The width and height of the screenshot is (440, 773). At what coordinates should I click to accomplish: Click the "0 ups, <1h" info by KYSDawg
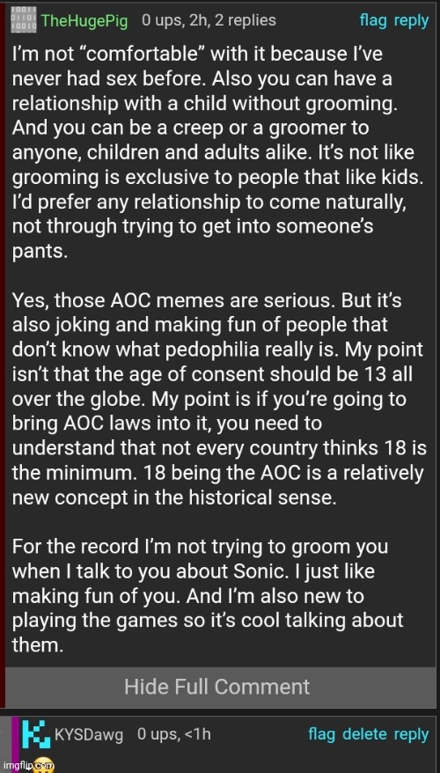(x=174, y=734)
